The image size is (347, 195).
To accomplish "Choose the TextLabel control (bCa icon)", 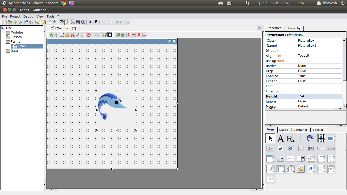I will (291, 138).
